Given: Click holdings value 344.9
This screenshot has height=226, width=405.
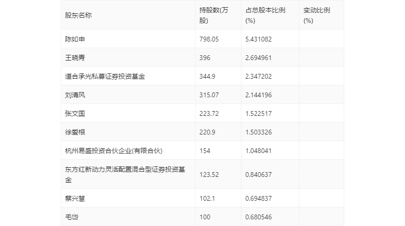Looking at the screenshot, I should (207, 76).
